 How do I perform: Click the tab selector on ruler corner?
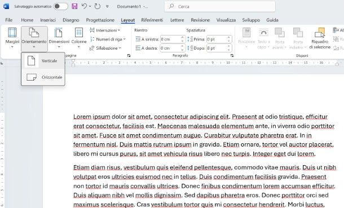[x=2, y=63]
